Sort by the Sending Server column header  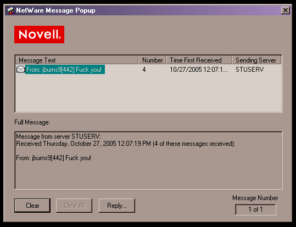point(256,60)
